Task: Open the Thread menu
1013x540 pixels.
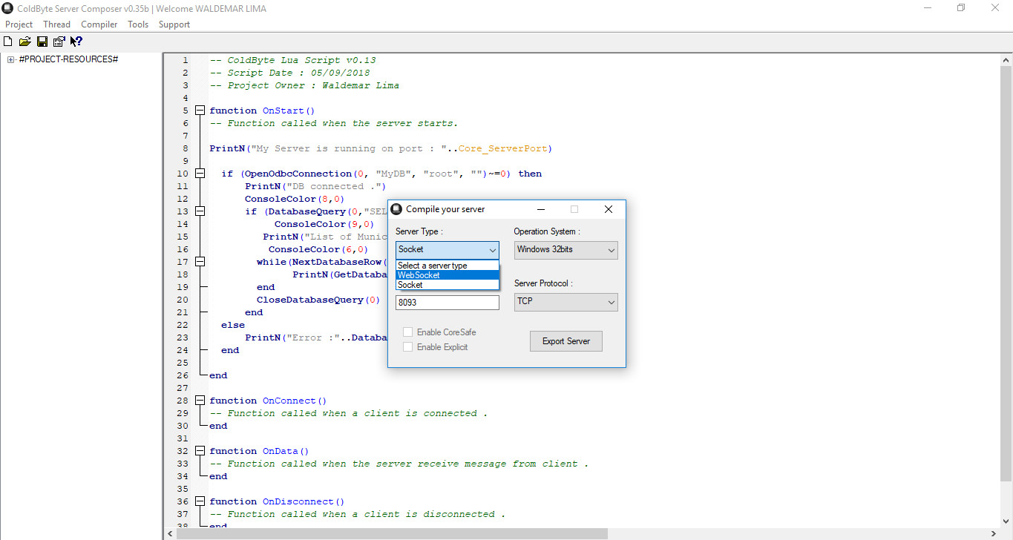Action: click(56, 24)
